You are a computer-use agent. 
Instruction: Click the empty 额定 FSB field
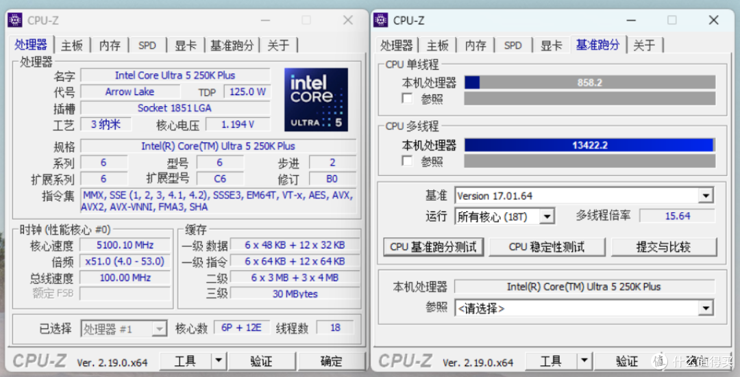coord(125,294)
